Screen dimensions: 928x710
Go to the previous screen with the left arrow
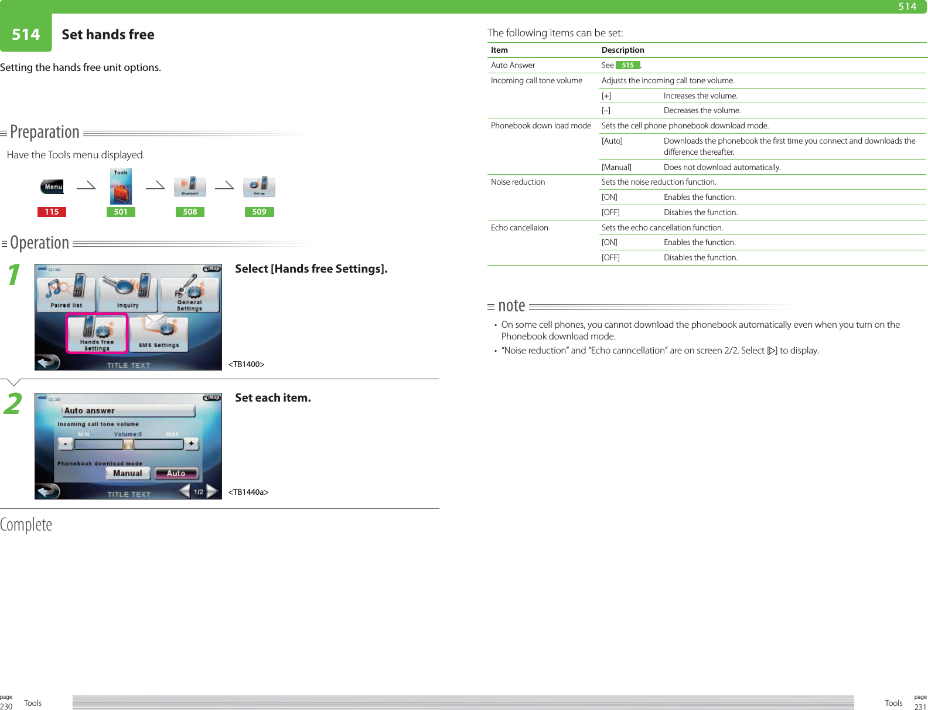[x=184, y=491]
